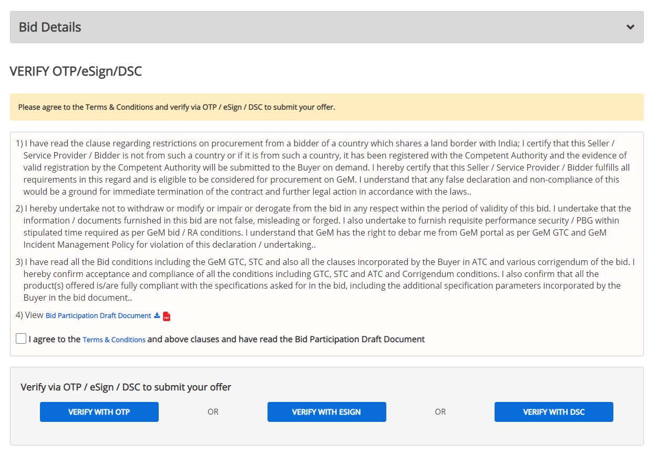Click the red PDF file icon
Viewport: 657px width, 456px height.
coord(167,316)
